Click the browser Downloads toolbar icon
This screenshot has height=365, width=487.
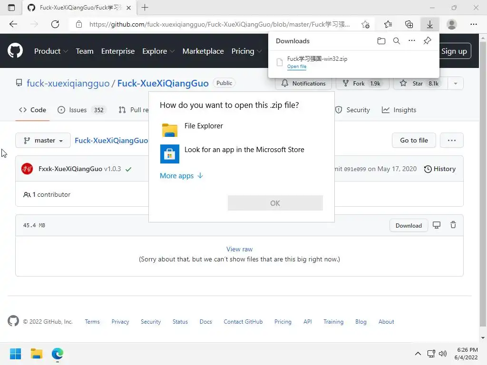click(x=429, y=24)
